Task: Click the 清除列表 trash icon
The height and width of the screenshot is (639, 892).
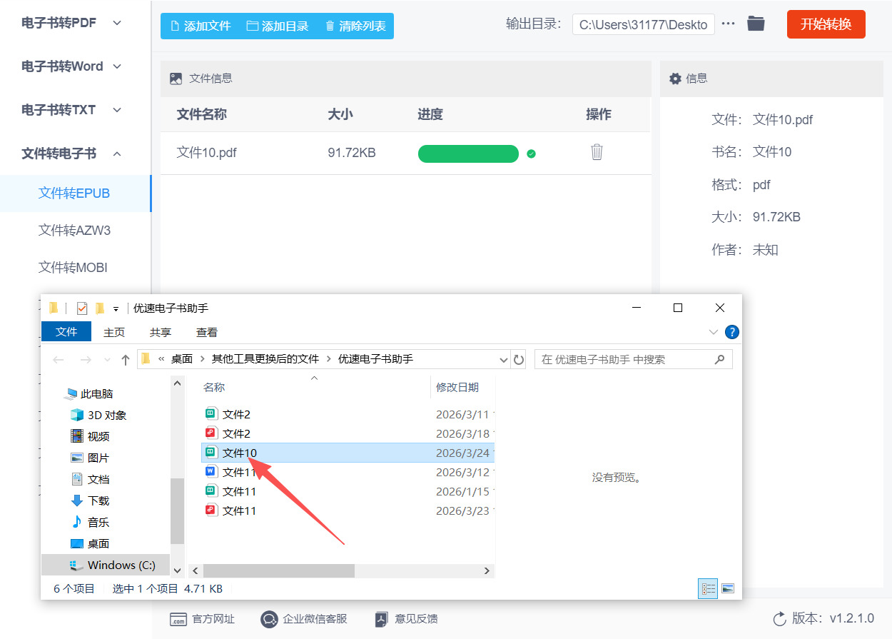Action: point(328,26)
